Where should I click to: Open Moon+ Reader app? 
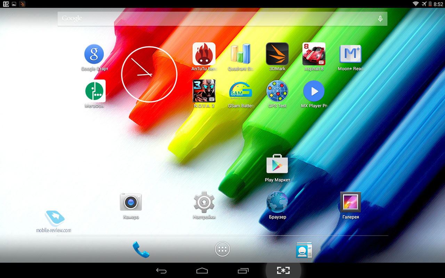(350, 54)
